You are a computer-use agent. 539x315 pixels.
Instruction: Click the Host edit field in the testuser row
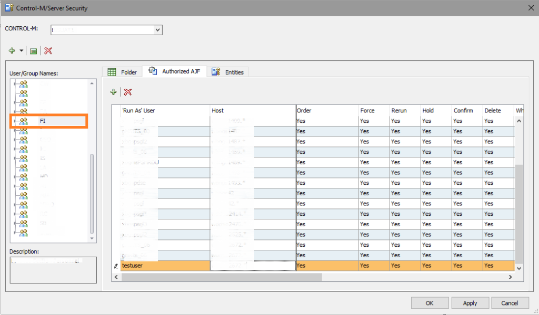253,266
